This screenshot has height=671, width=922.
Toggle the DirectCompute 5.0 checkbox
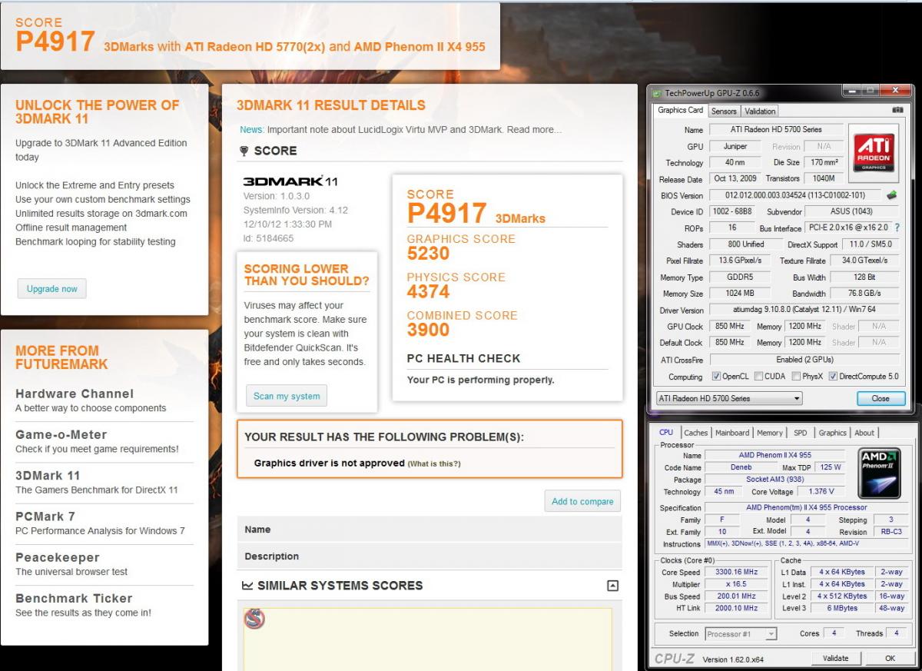pos(833,377)
